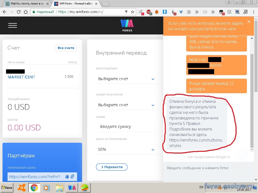Open the treble clef music extension

pos(173,12)
